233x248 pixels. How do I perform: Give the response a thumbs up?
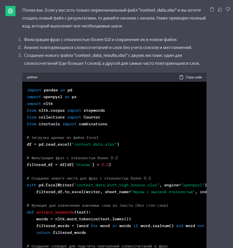pyautogui.click(x=220, y=10)
